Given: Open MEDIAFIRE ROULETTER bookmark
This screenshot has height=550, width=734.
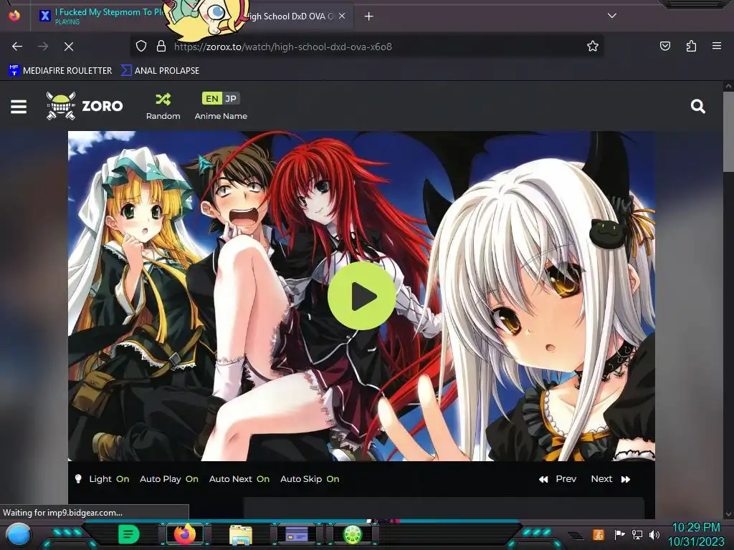Looking at the screenshot, I should pos(60,71).
